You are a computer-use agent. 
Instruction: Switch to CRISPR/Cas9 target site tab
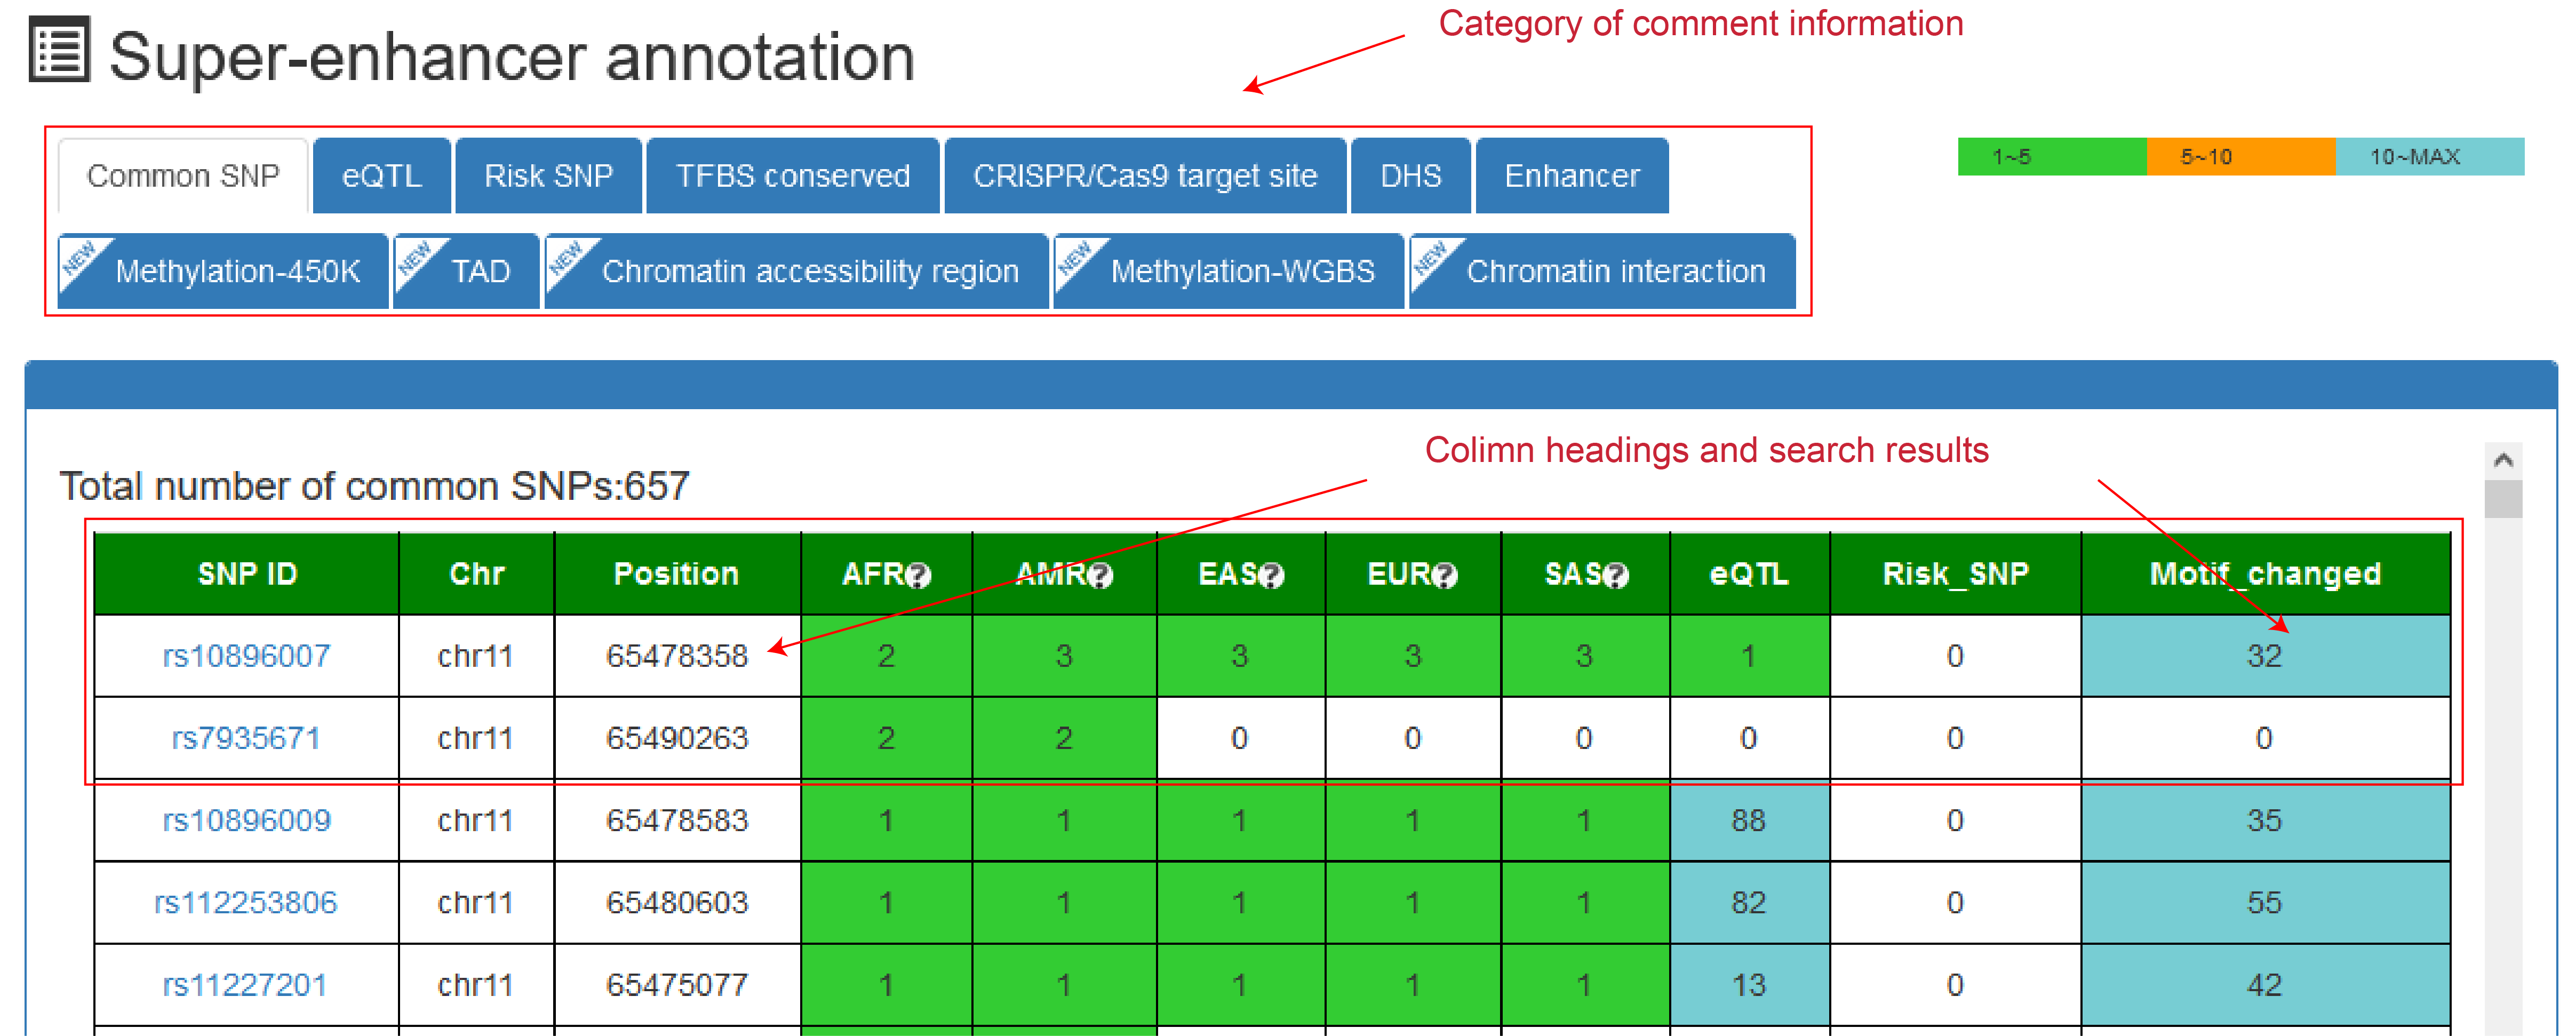1145,176
